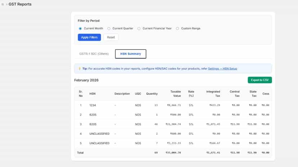Click quantity 7 in row 5

click(x=157, y=143)
